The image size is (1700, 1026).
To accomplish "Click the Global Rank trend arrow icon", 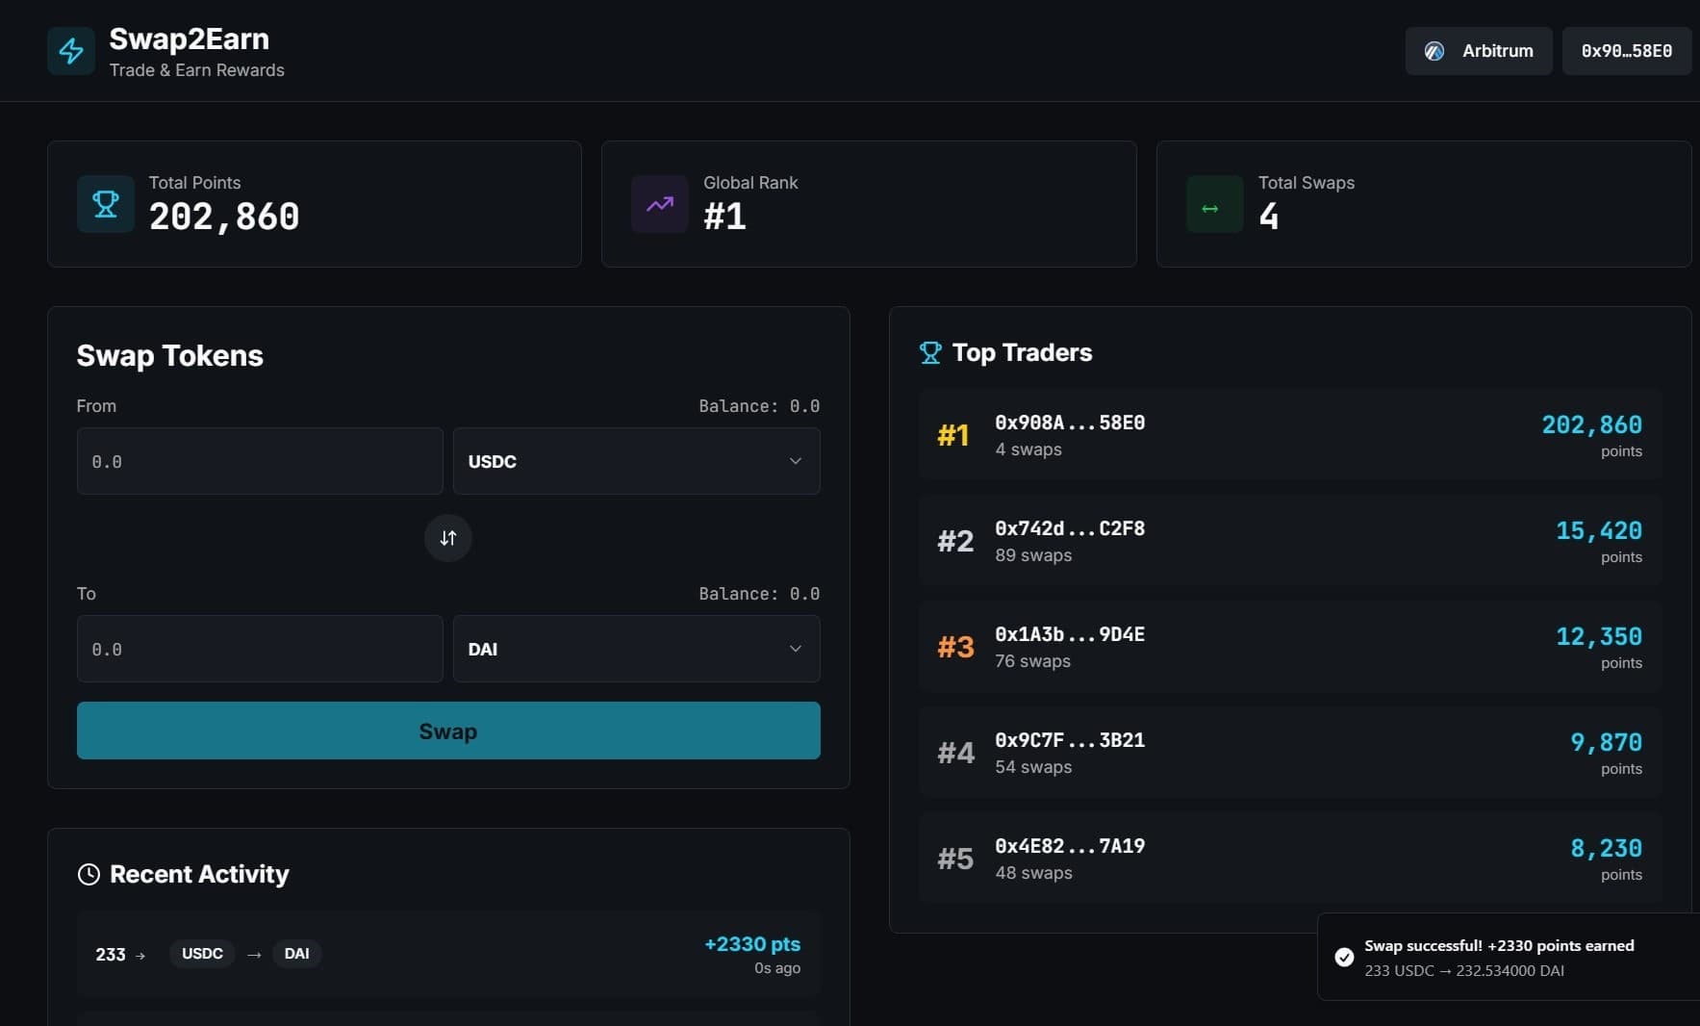I will click(x=660, y=204).
